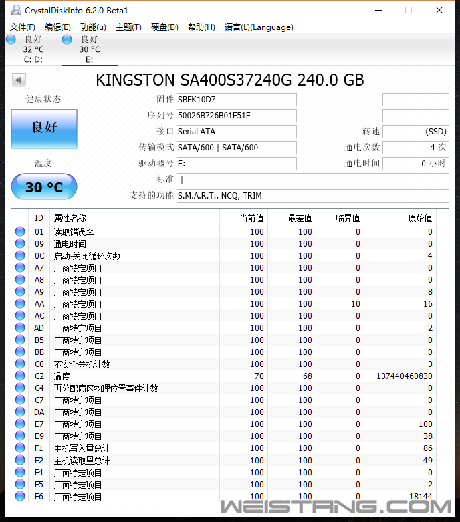This screenshot has height=522, width=460.
Task: Click the status icon for attribute F2
Action: click(x=20, y=460)
